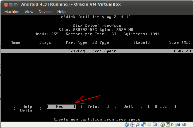Click the network adapters status icon
193x128 pixels.
point(144,125)
